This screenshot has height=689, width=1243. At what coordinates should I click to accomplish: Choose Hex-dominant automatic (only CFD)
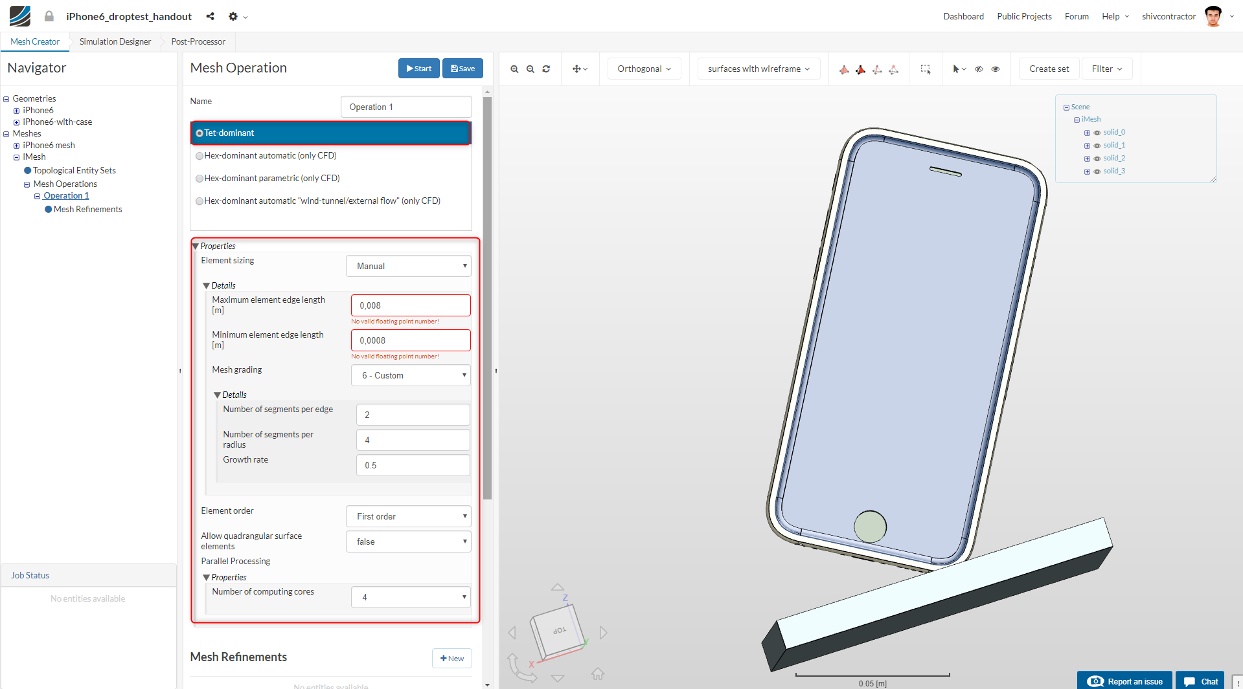tap(200, 156)
